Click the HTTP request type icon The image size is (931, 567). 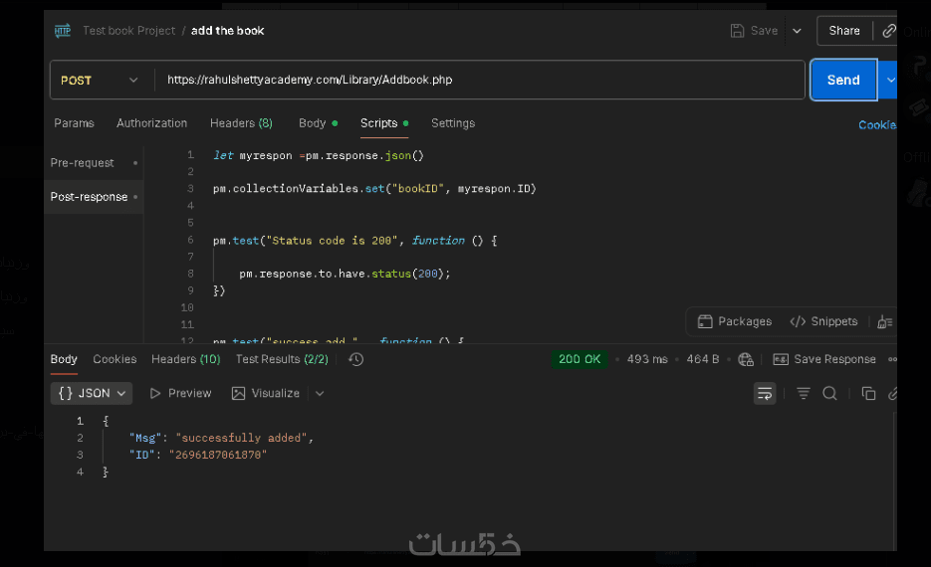63,31
